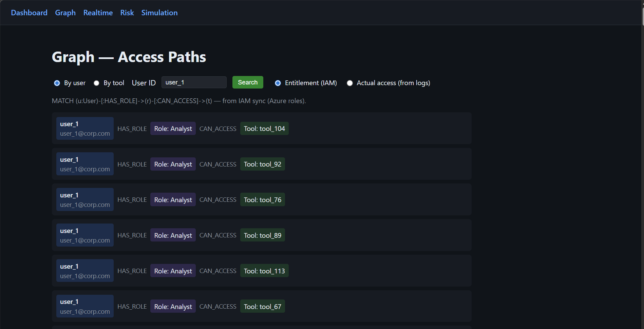Click the User ID input field

click(x=194, y=82)
